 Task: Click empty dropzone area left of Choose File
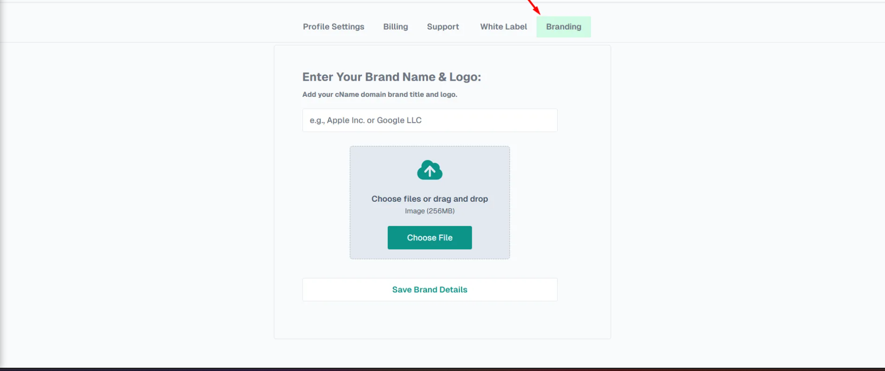[x=368, y=238]
